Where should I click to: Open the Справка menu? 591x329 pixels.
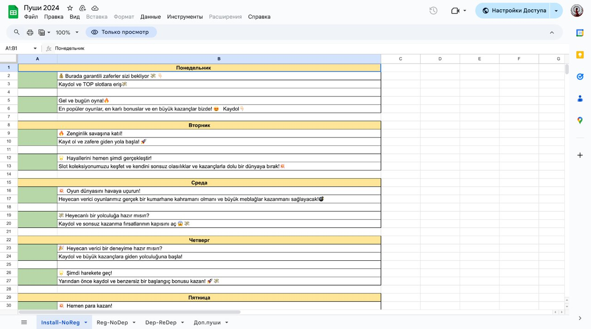pos(259,17)
